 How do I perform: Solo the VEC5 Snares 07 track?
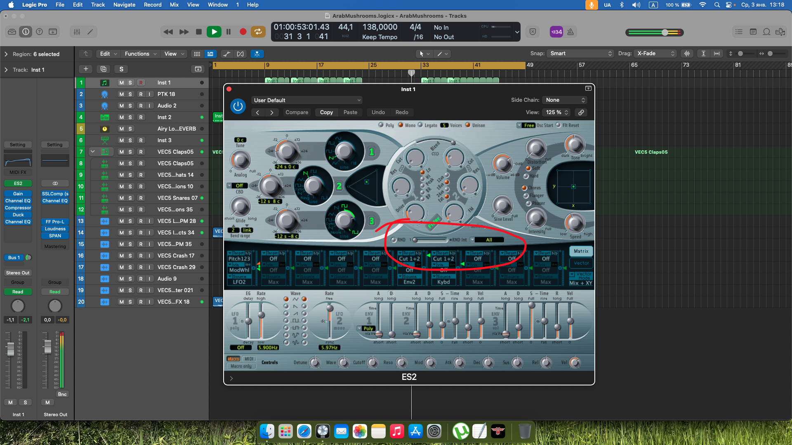130,198
